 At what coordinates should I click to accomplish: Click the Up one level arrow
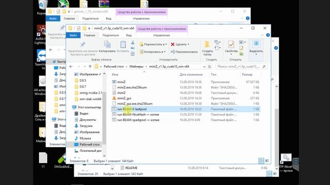pyautogui.click(x=90, y=66)
